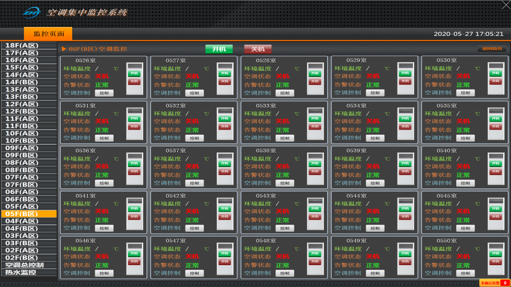Click the red 关机 icon on room 0539's unit
Image resolution: width=511 pixels, height=287 pixels.
click(x=406, y=171)
